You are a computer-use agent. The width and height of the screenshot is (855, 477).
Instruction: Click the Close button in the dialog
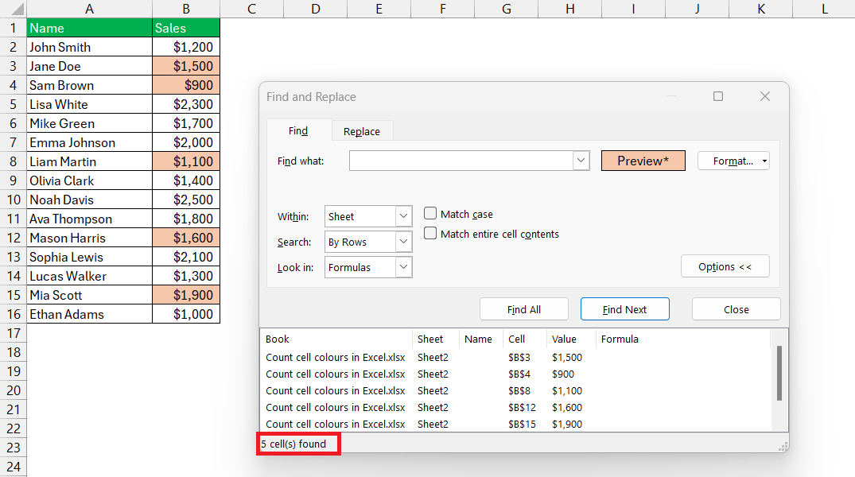(x=736, y=309)
